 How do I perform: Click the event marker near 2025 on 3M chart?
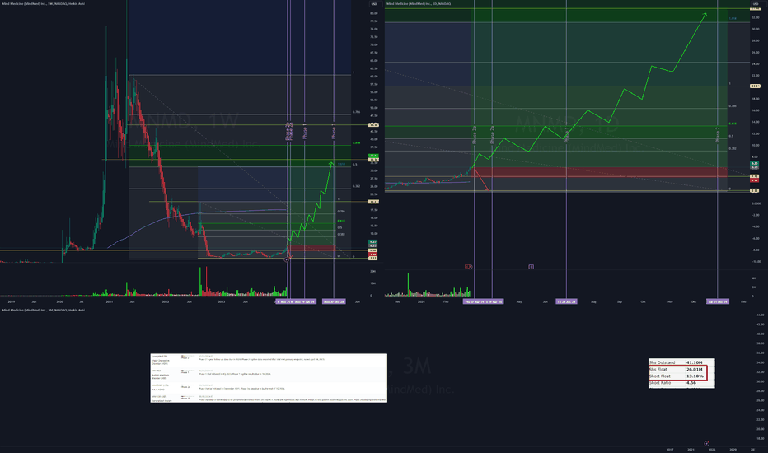click(x=706, y=444)
